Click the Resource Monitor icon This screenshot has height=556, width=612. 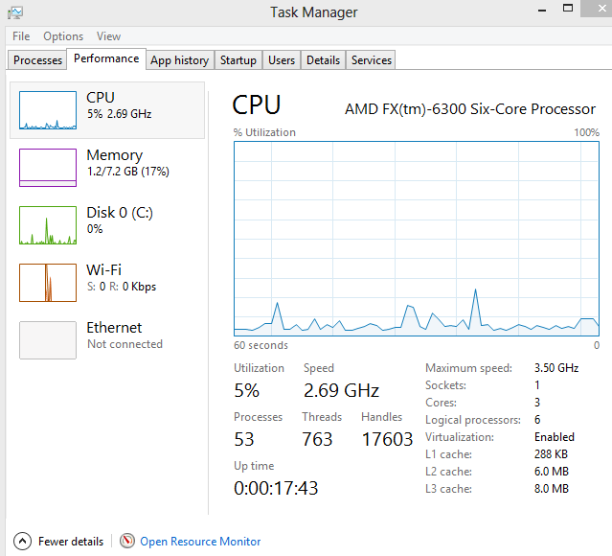point(127,542)
